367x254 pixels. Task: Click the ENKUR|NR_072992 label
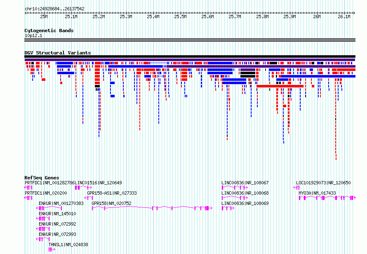pyautogui.click(x=57, y=224)
